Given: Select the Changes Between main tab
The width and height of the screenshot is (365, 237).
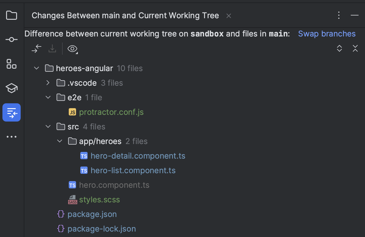Looking at the screenshot, I should 125,15.
